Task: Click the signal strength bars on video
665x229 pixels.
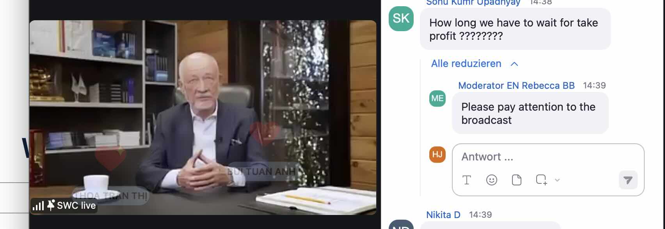Action: tap(38, 205)
